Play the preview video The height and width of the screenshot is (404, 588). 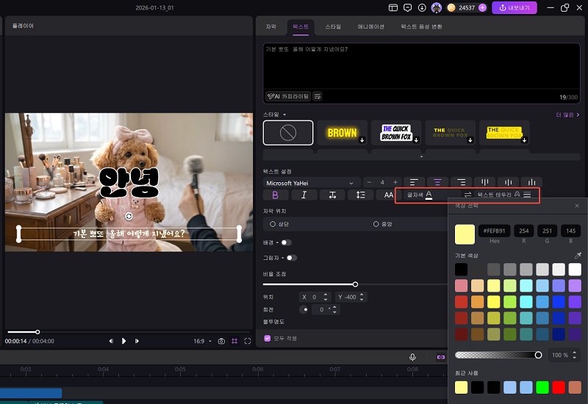[123, 341]
